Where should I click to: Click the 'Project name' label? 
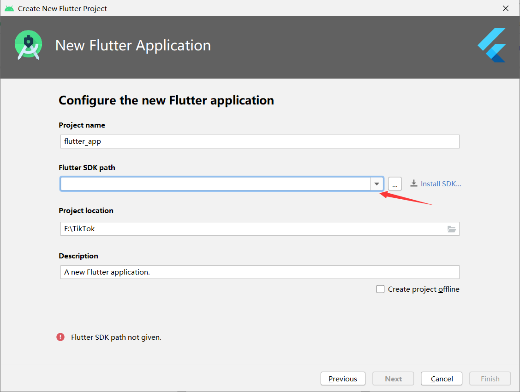coord(82,125)
